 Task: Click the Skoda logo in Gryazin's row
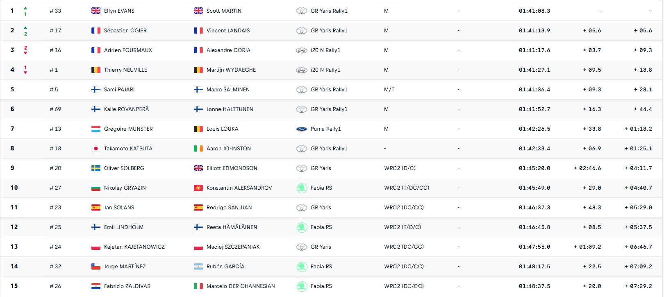302,188
